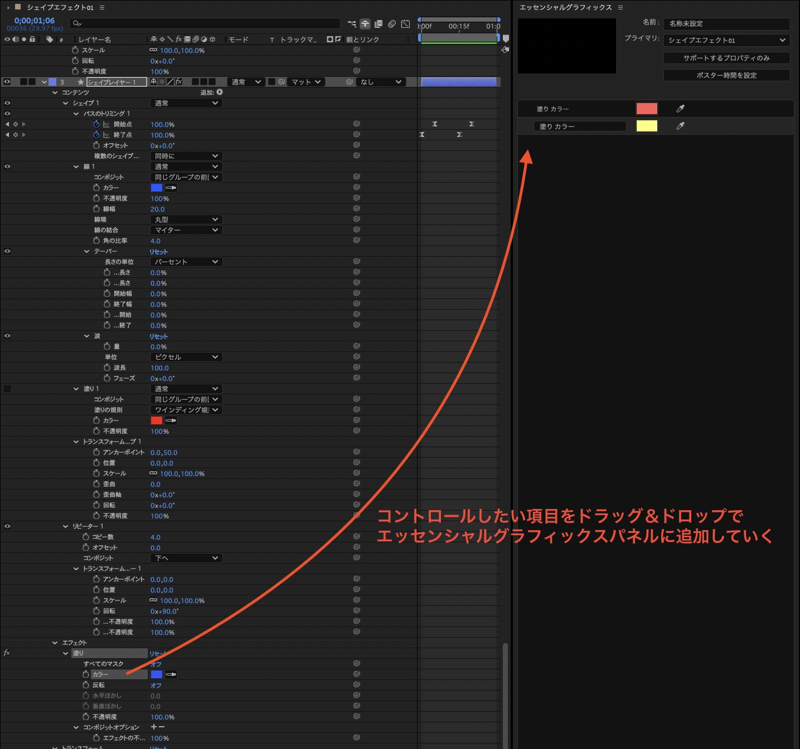The height and width of the screenshot is (749, 800).
Task: Click the ポスター時間を設定 button
Action: [726, 75]
